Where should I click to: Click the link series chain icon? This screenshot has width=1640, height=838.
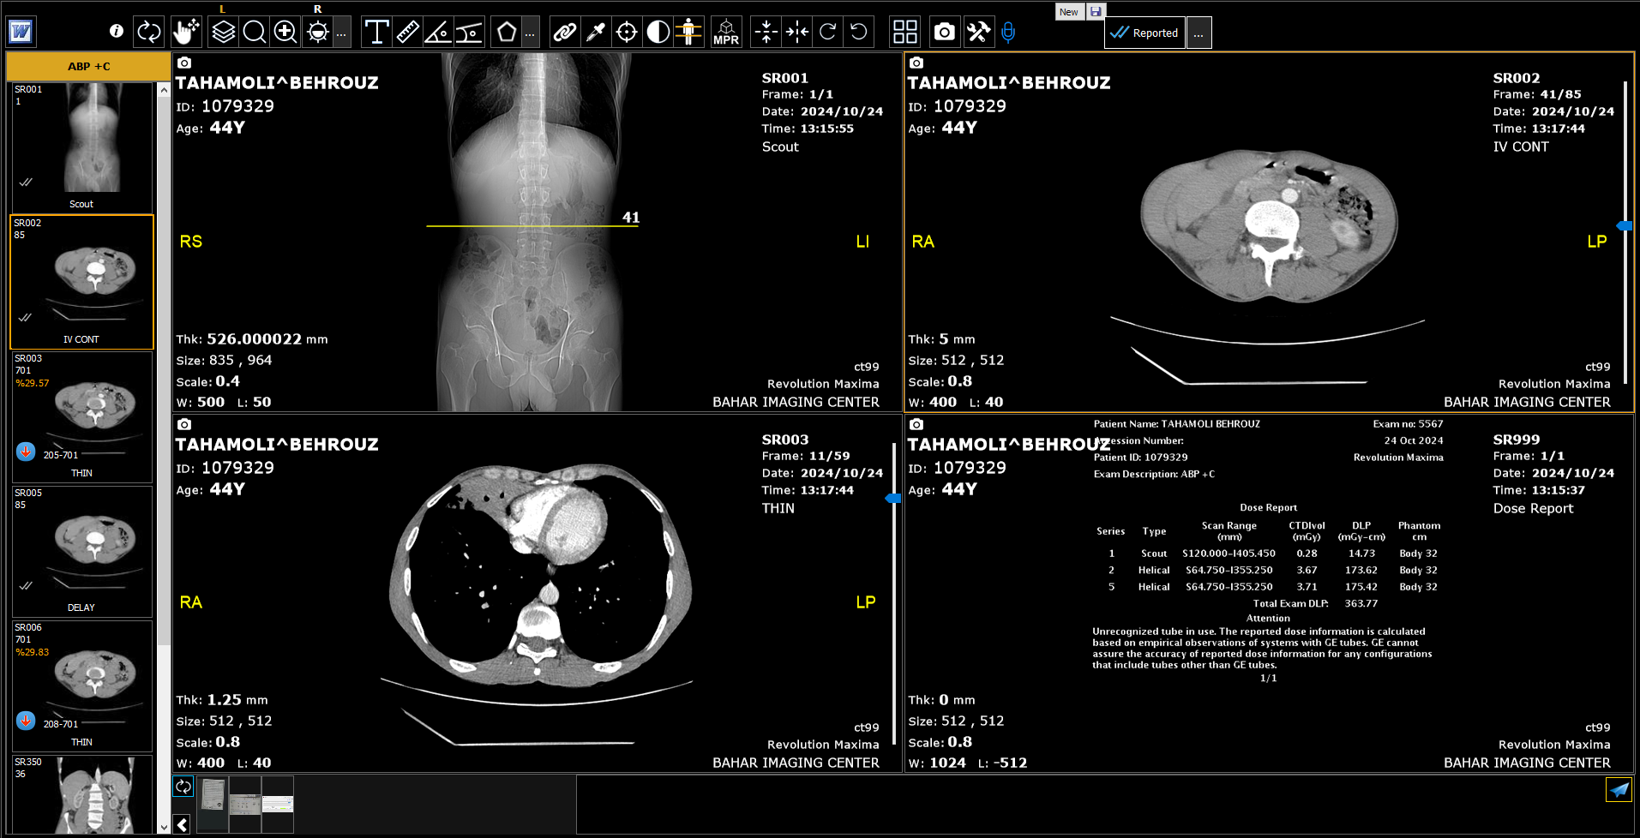pos(564,33)
